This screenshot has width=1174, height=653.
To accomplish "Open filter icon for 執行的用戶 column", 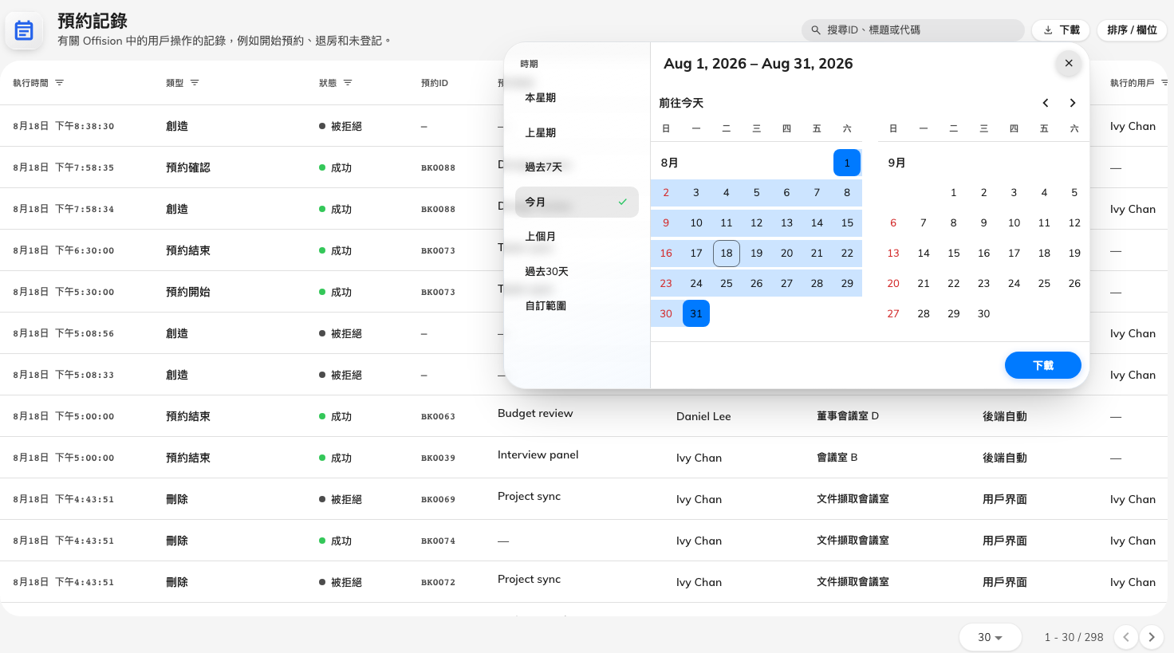I will [x=1164, y=83].
